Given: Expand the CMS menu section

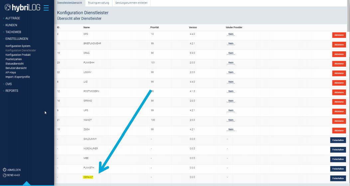Looking at the screenshot, I should tap(9, 84).
